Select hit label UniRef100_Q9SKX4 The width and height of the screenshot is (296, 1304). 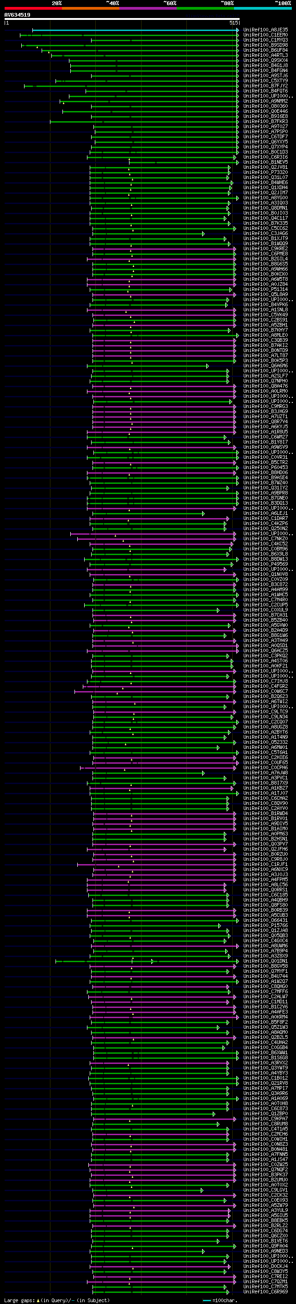click(265, 60)
